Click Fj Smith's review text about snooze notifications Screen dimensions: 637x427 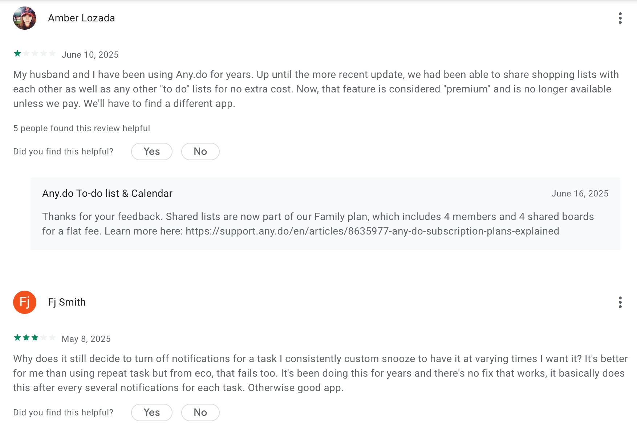(320, 373)
